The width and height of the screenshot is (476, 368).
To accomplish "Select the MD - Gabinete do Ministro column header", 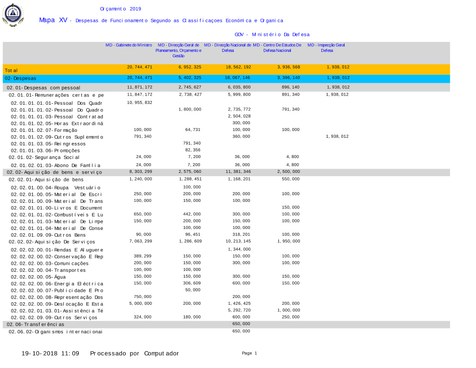I will pos(129,45).
